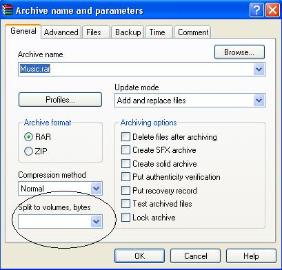The height and width of the screenshot is (270, 282).
Task: Open Help from the bottom button
Action: tap(251, 256)
